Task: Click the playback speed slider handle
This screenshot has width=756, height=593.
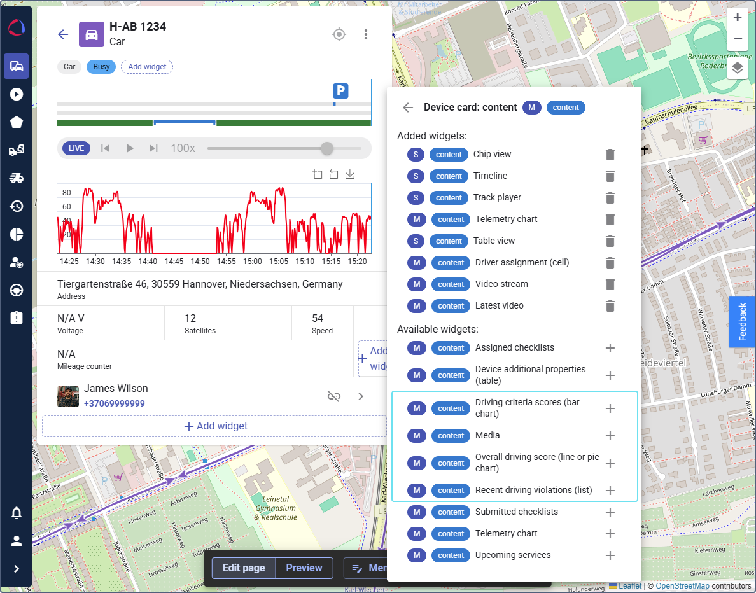Action: pyautogui.click(x=328, y=148)
